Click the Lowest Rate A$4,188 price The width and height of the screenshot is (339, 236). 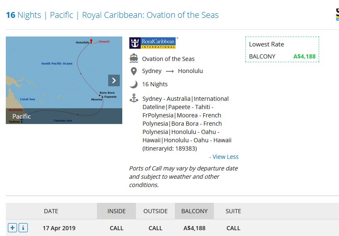[x=304, y=56]
